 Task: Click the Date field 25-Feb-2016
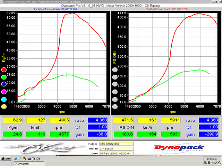pos(116,153)
